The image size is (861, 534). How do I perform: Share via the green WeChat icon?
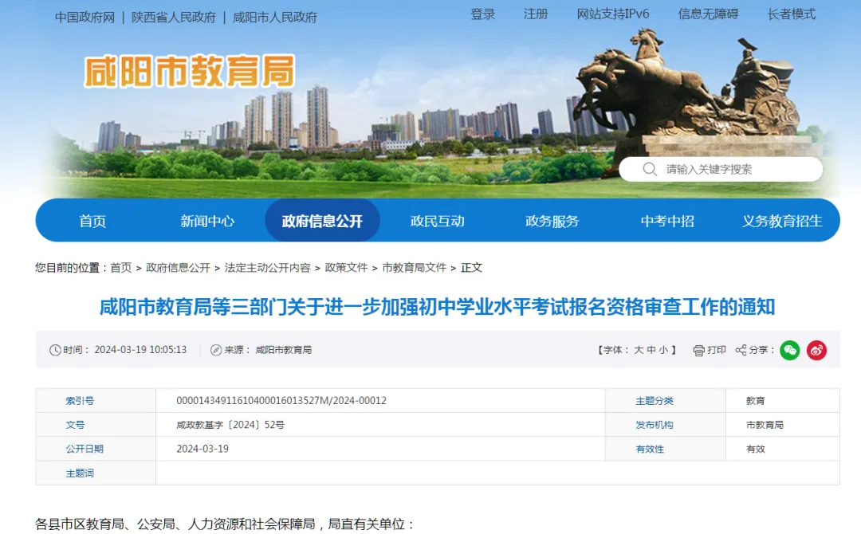click(789, 350)
